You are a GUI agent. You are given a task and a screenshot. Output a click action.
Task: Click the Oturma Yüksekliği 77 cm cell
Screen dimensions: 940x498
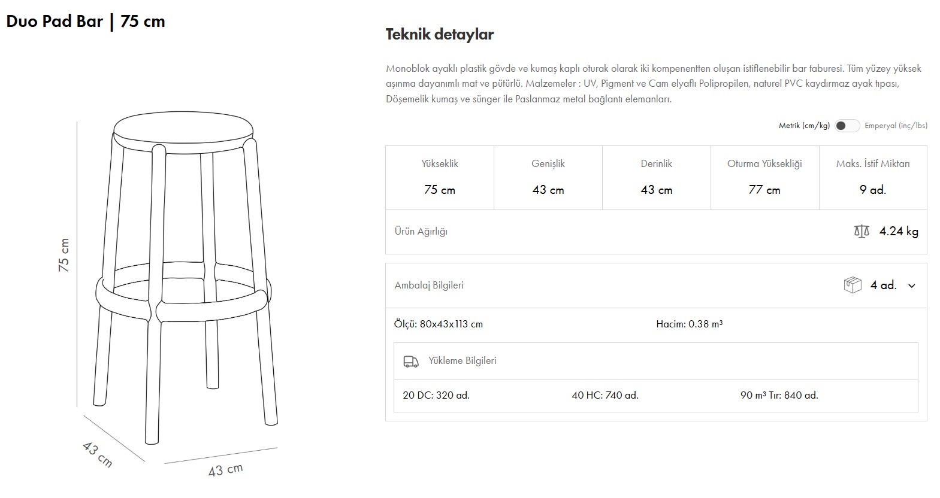pos(764,177)
